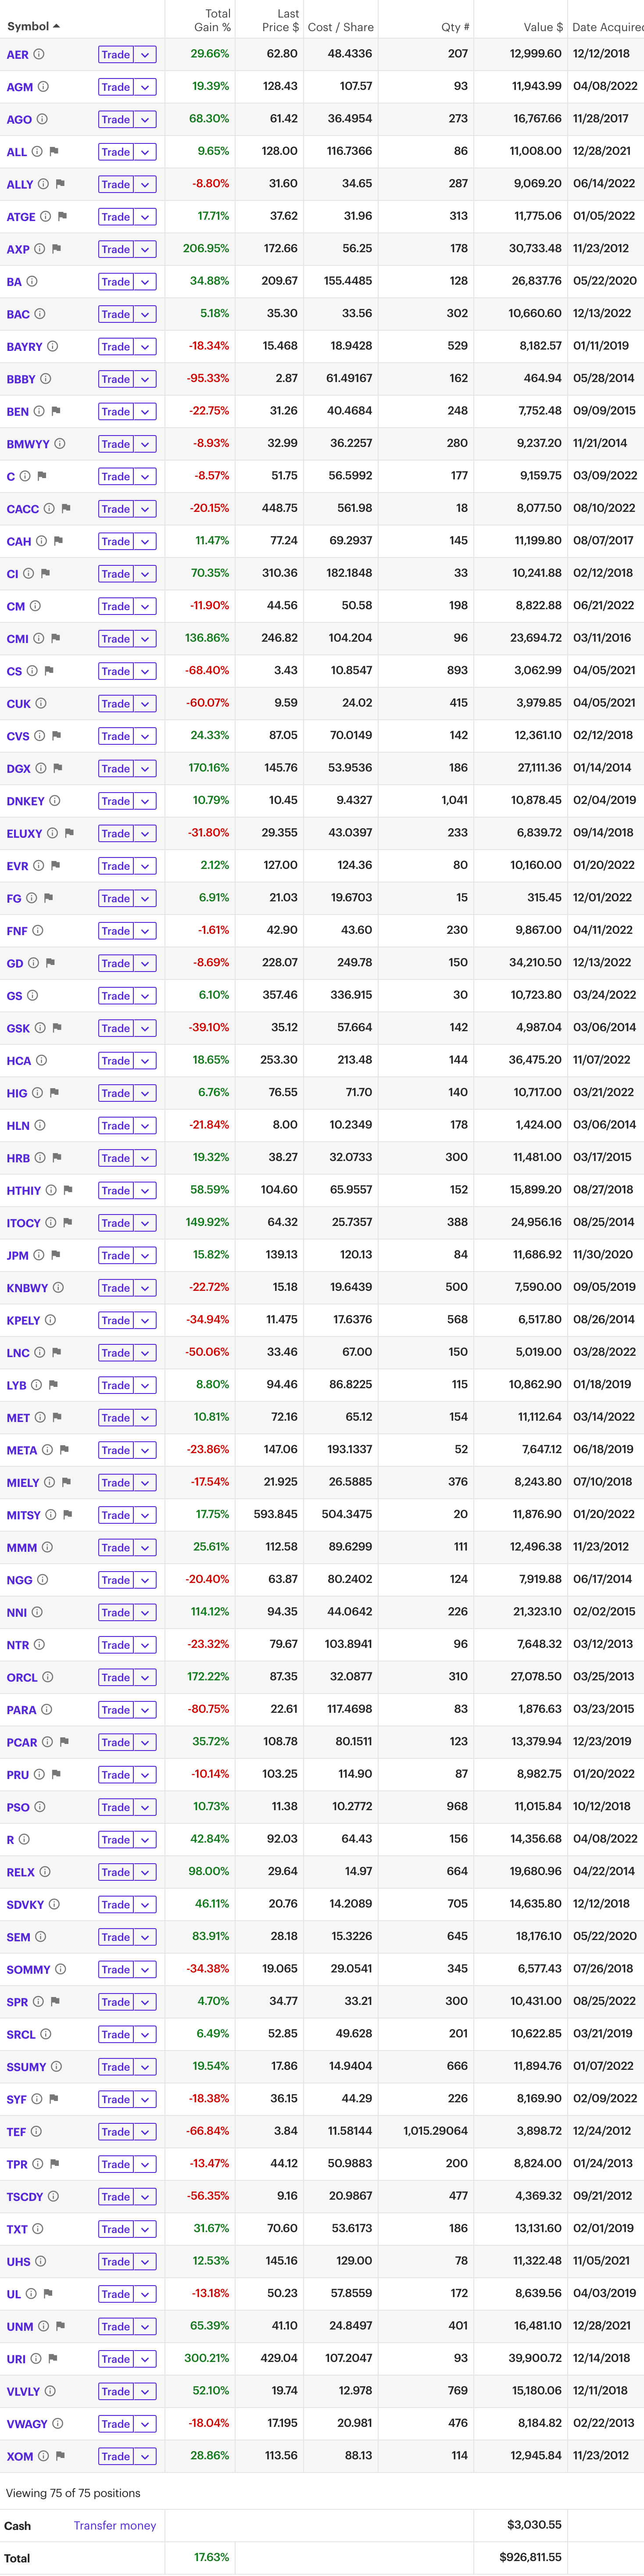The image size is (644, 2576).
Task: Open the Trade options arrow for SEM
Action: click(145, 1936)
